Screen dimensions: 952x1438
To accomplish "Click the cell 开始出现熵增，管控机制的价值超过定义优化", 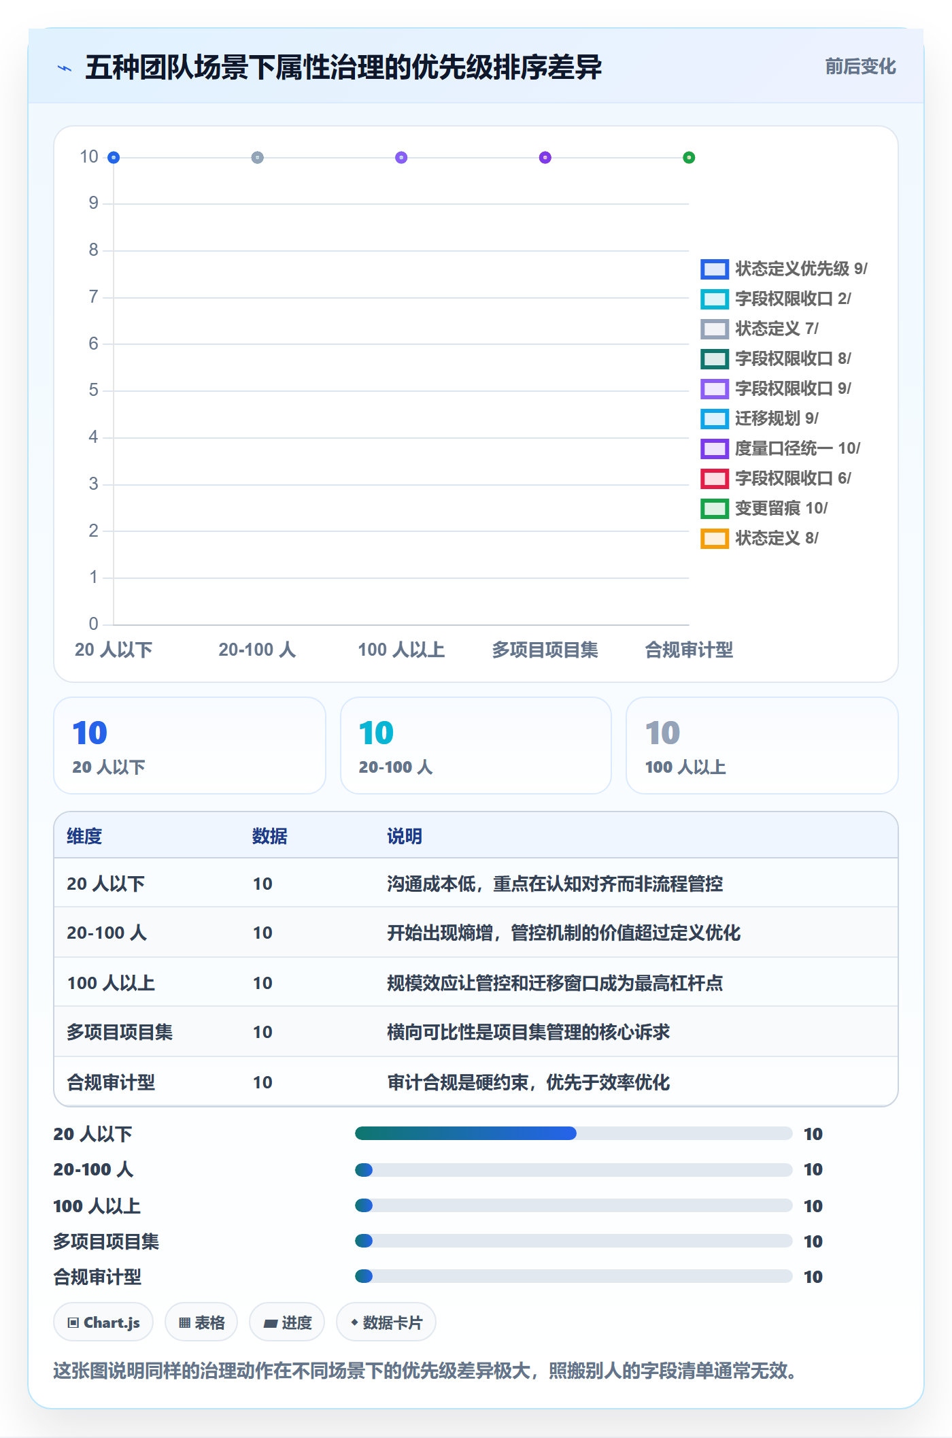I will pos(564,933).
